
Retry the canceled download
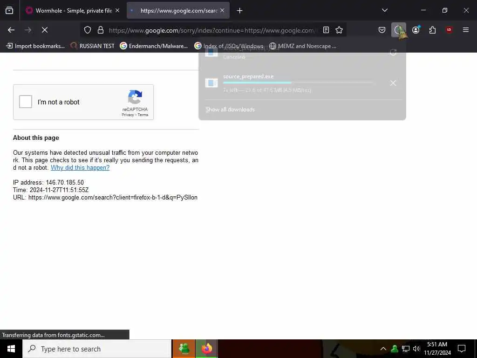coord(393,52)
